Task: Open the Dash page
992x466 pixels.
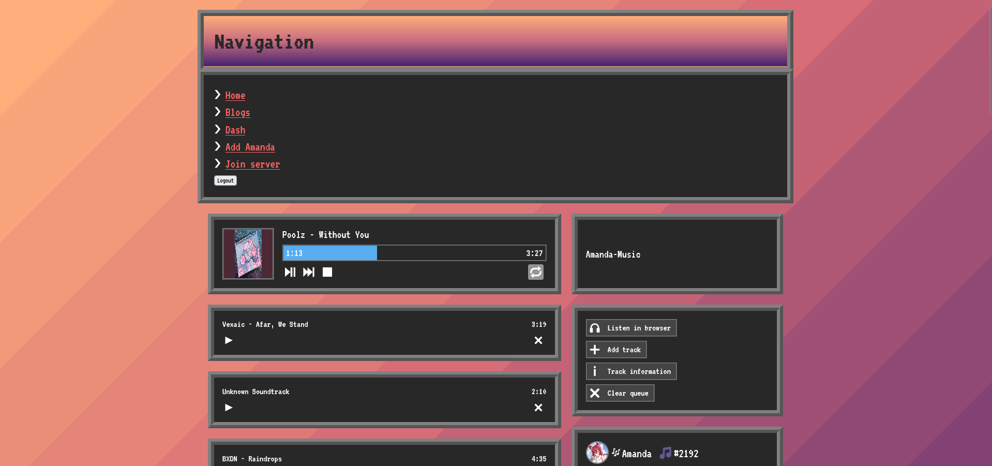Action: click(x=235, y=130)
